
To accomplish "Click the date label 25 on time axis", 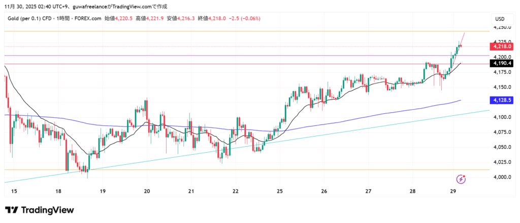I will 280,191.
